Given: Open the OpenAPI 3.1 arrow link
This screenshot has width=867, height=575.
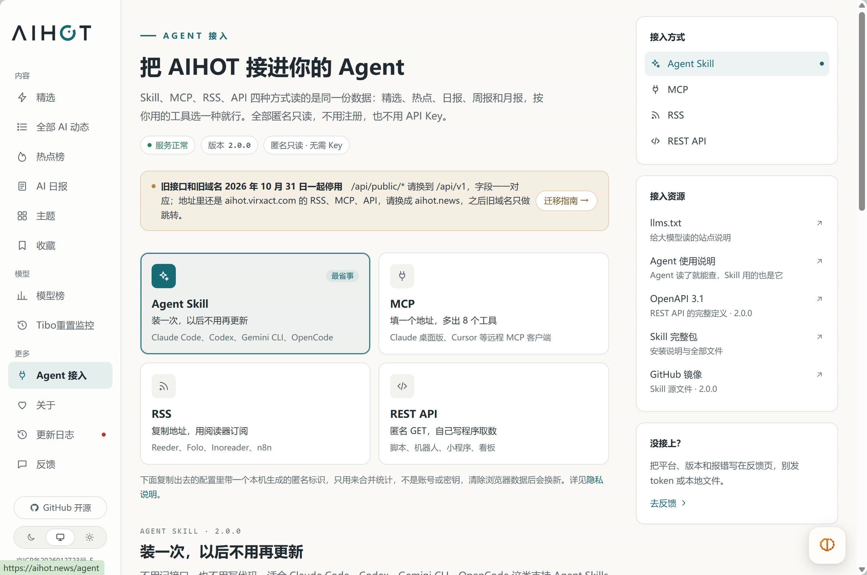Looking at the screenshot, I should 819,299.
